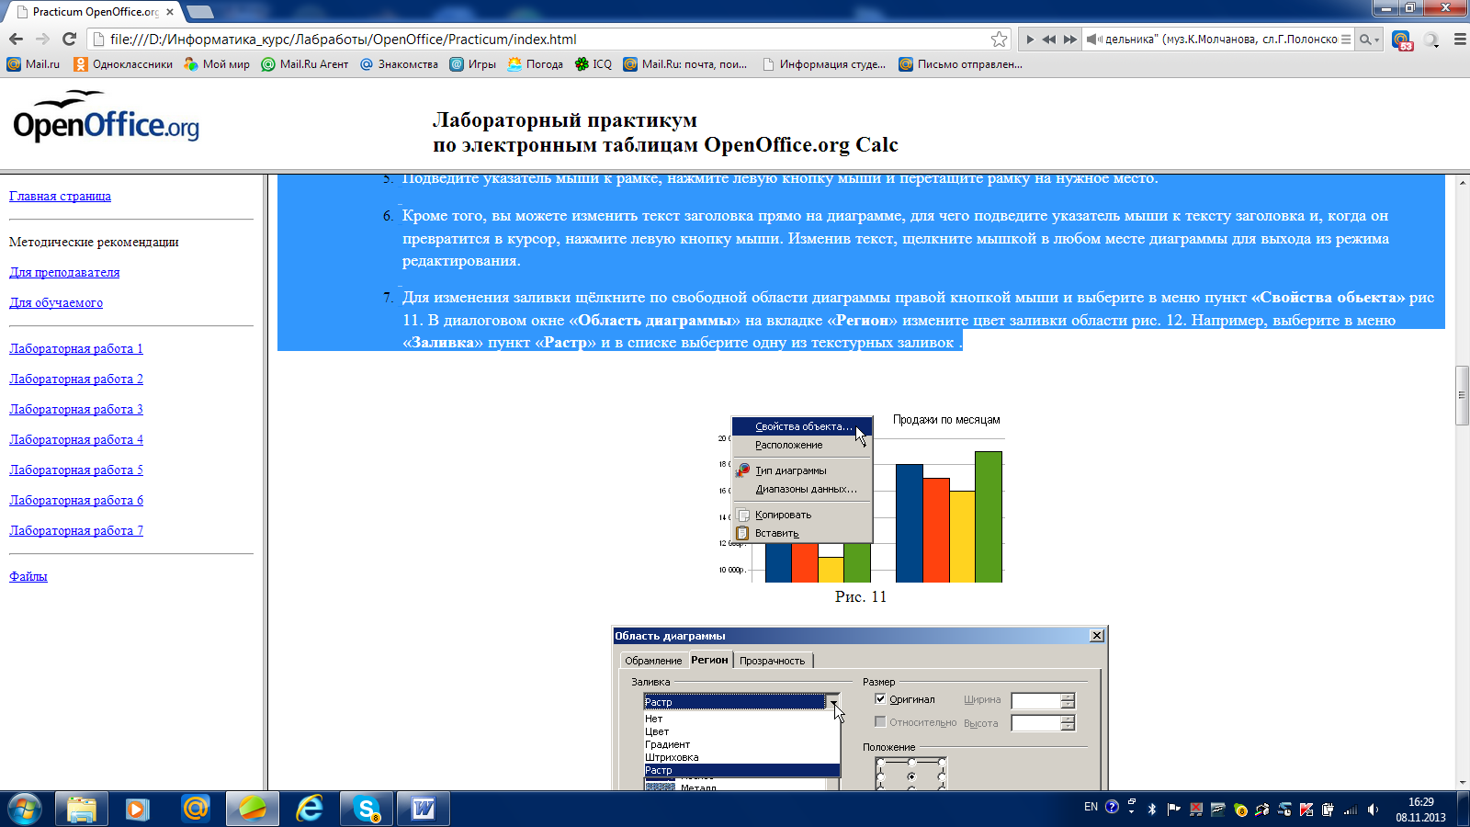Open Skype from the taskbar

(x=367, y=809)
